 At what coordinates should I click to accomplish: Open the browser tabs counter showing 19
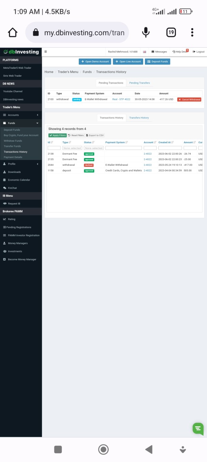(x=171, y=33)
